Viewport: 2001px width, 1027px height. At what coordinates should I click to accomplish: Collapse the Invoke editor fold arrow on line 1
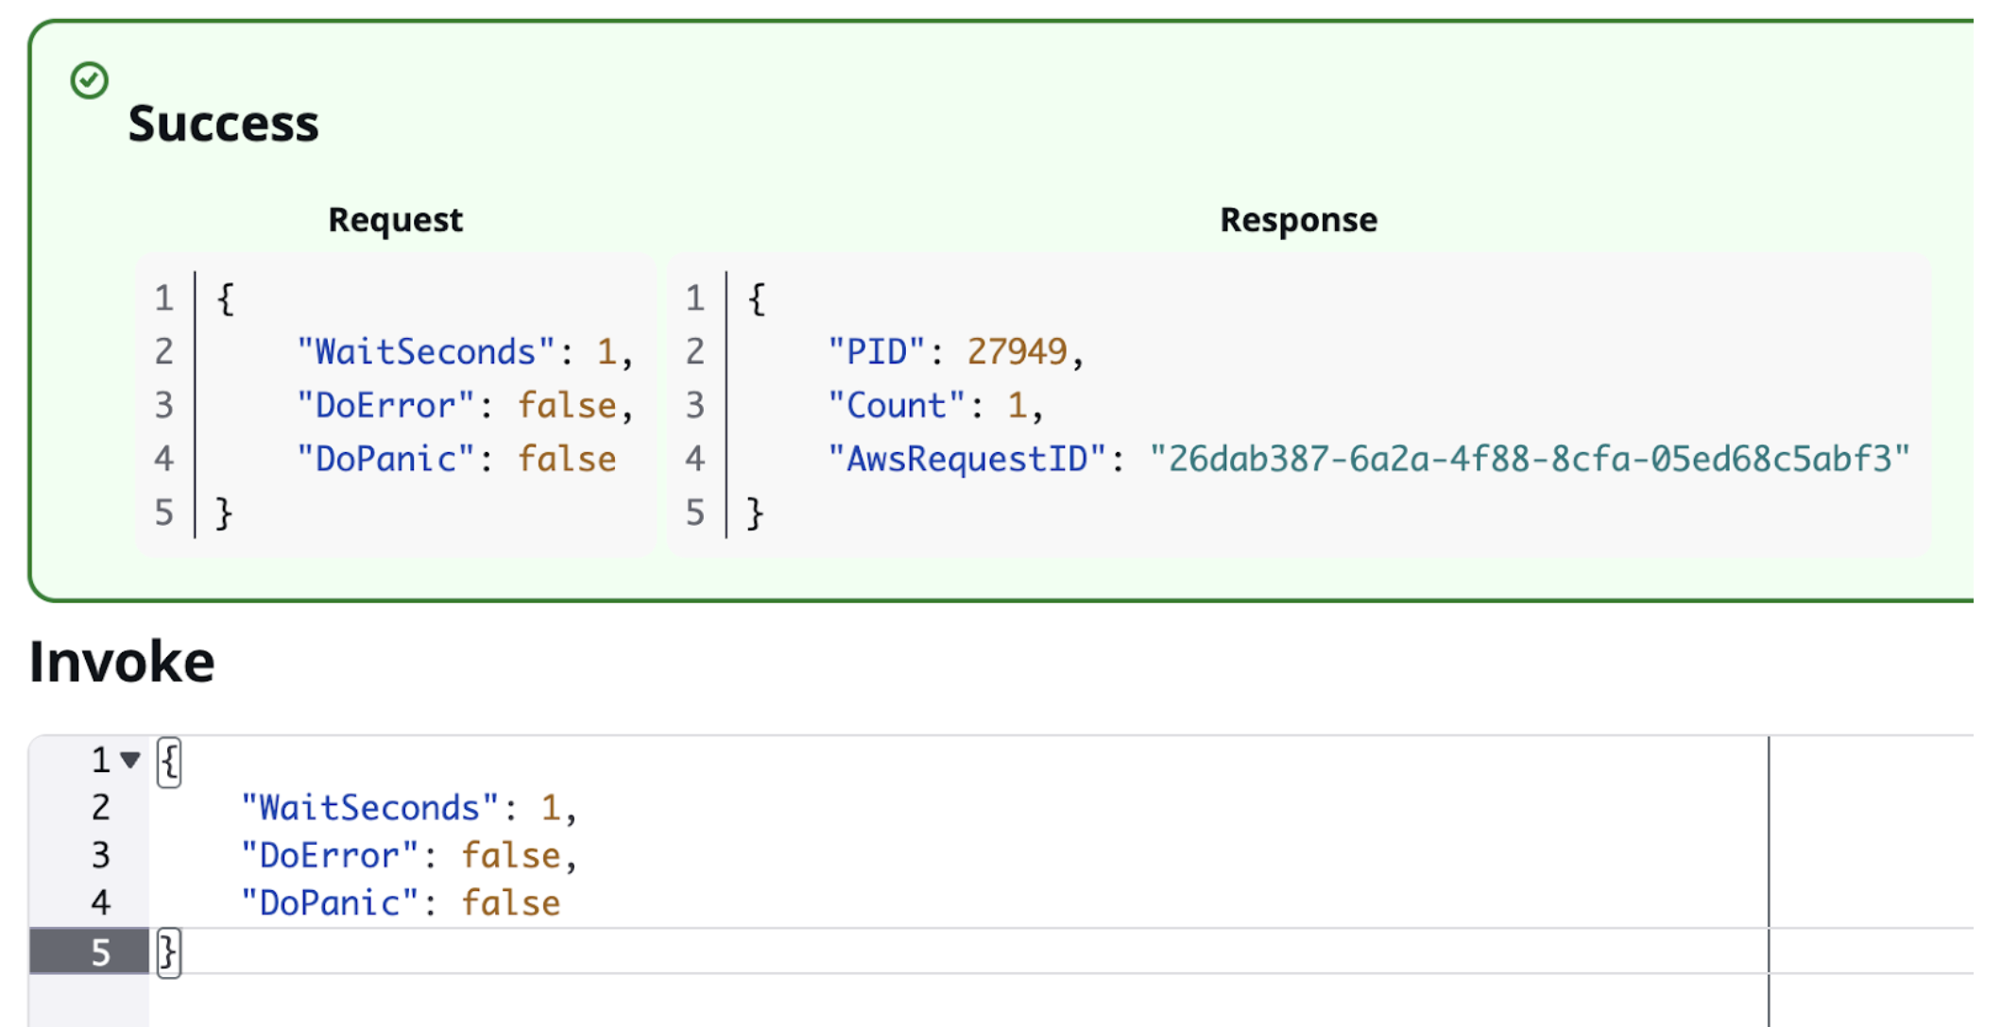click(x=130, y=760)
